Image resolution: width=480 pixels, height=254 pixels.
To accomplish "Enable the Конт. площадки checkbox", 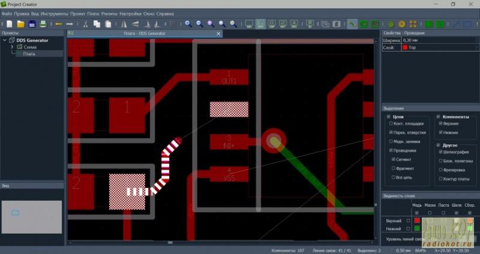I will [391, 123].
